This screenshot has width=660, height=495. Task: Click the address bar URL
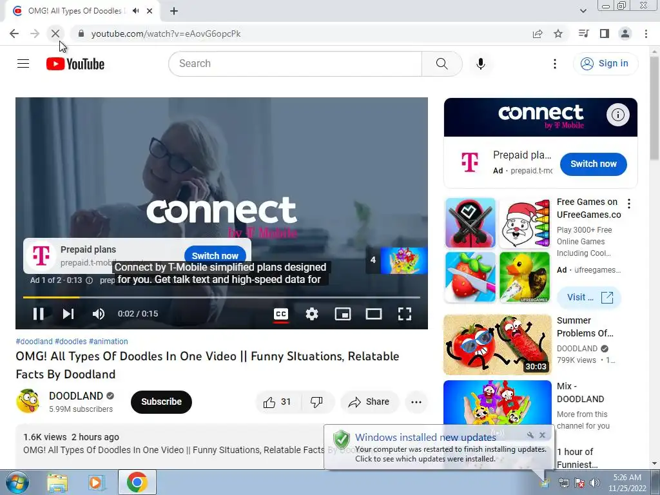point(166,34)
